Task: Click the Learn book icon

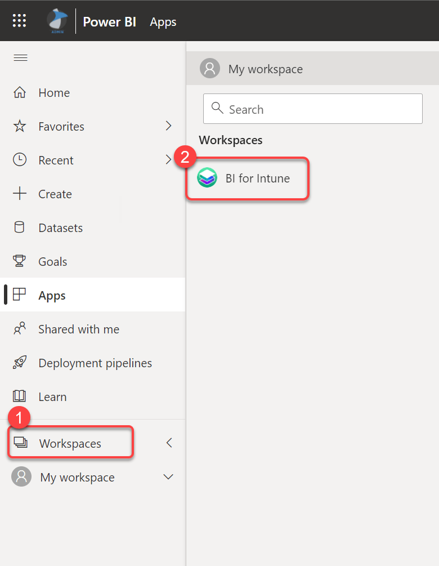Action: 20,397
